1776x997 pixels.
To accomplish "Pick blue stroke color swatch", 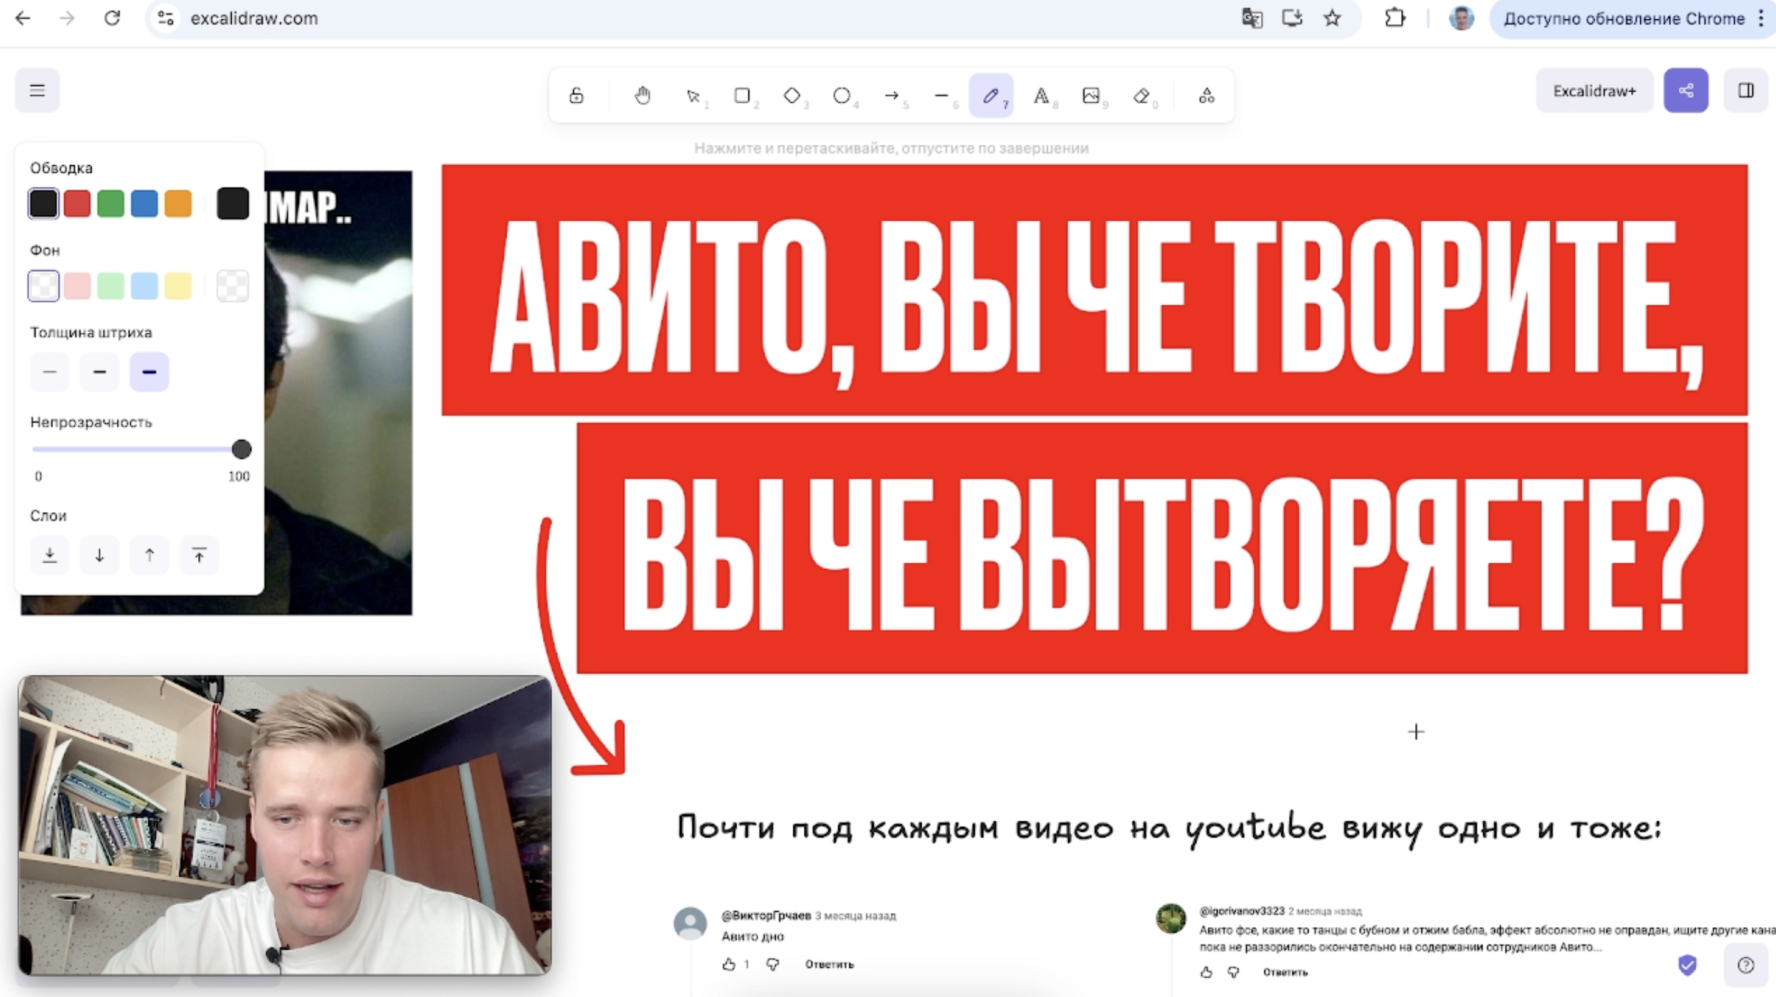I will tap(145, 203).
